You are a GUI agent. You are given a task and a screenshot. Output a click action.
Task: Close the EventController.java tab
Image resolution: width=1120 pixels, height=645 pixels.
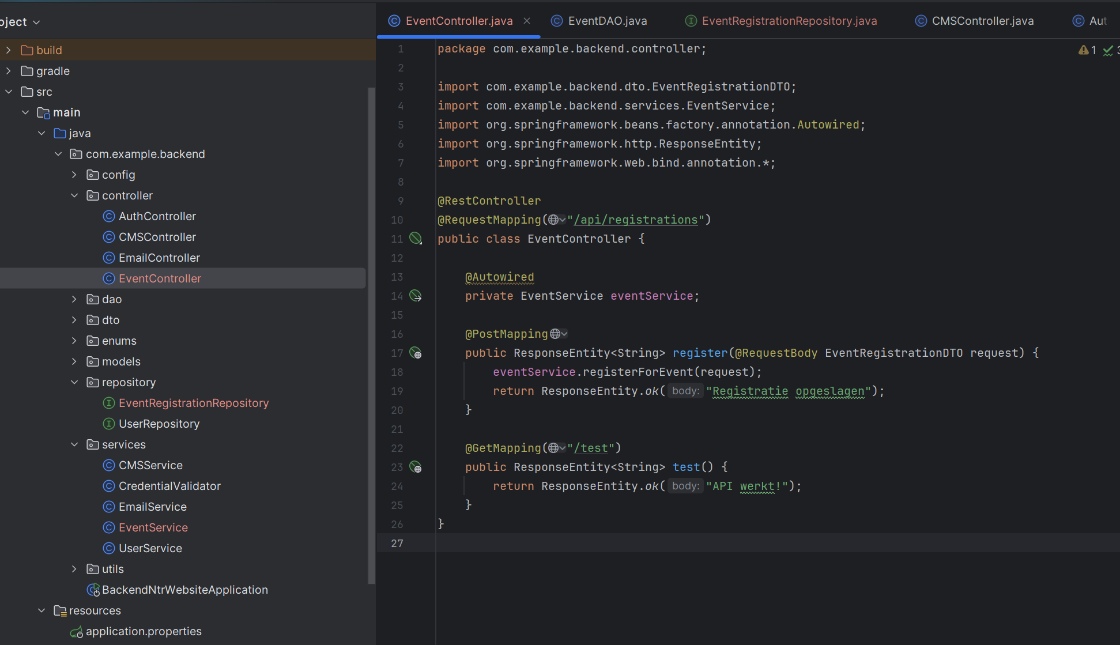pyautogui.click(x=527, y=21)
